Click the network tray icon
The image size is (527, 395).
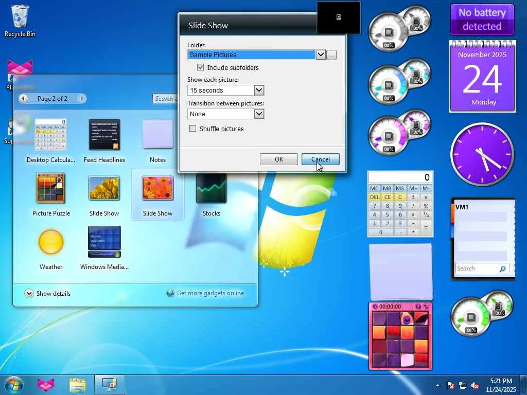tap(463, 385)
